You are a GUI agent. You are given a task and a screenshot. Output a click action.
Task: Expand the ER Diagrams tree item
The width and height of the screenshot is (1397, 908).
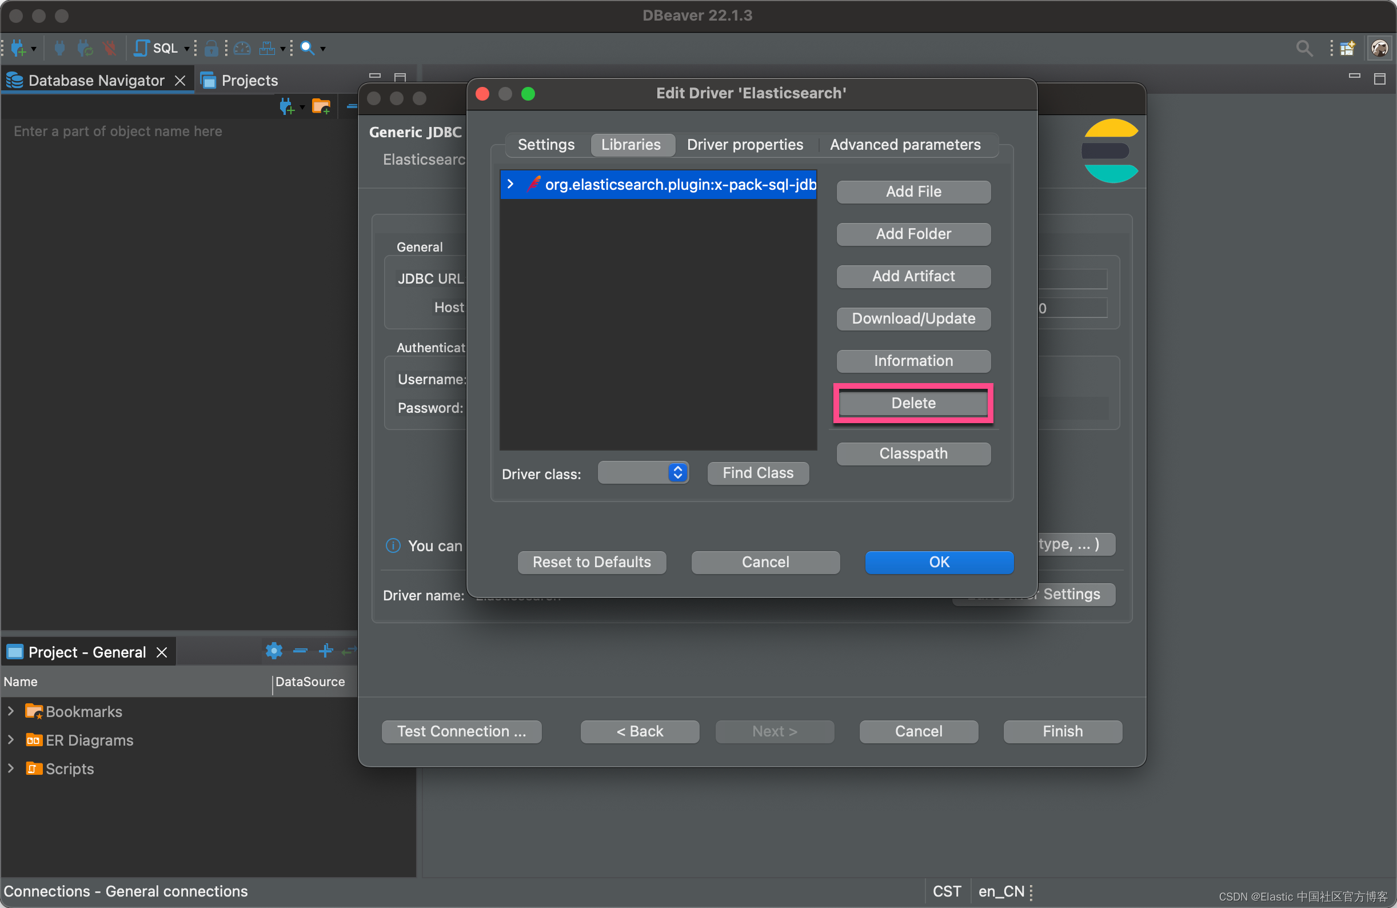10,740
